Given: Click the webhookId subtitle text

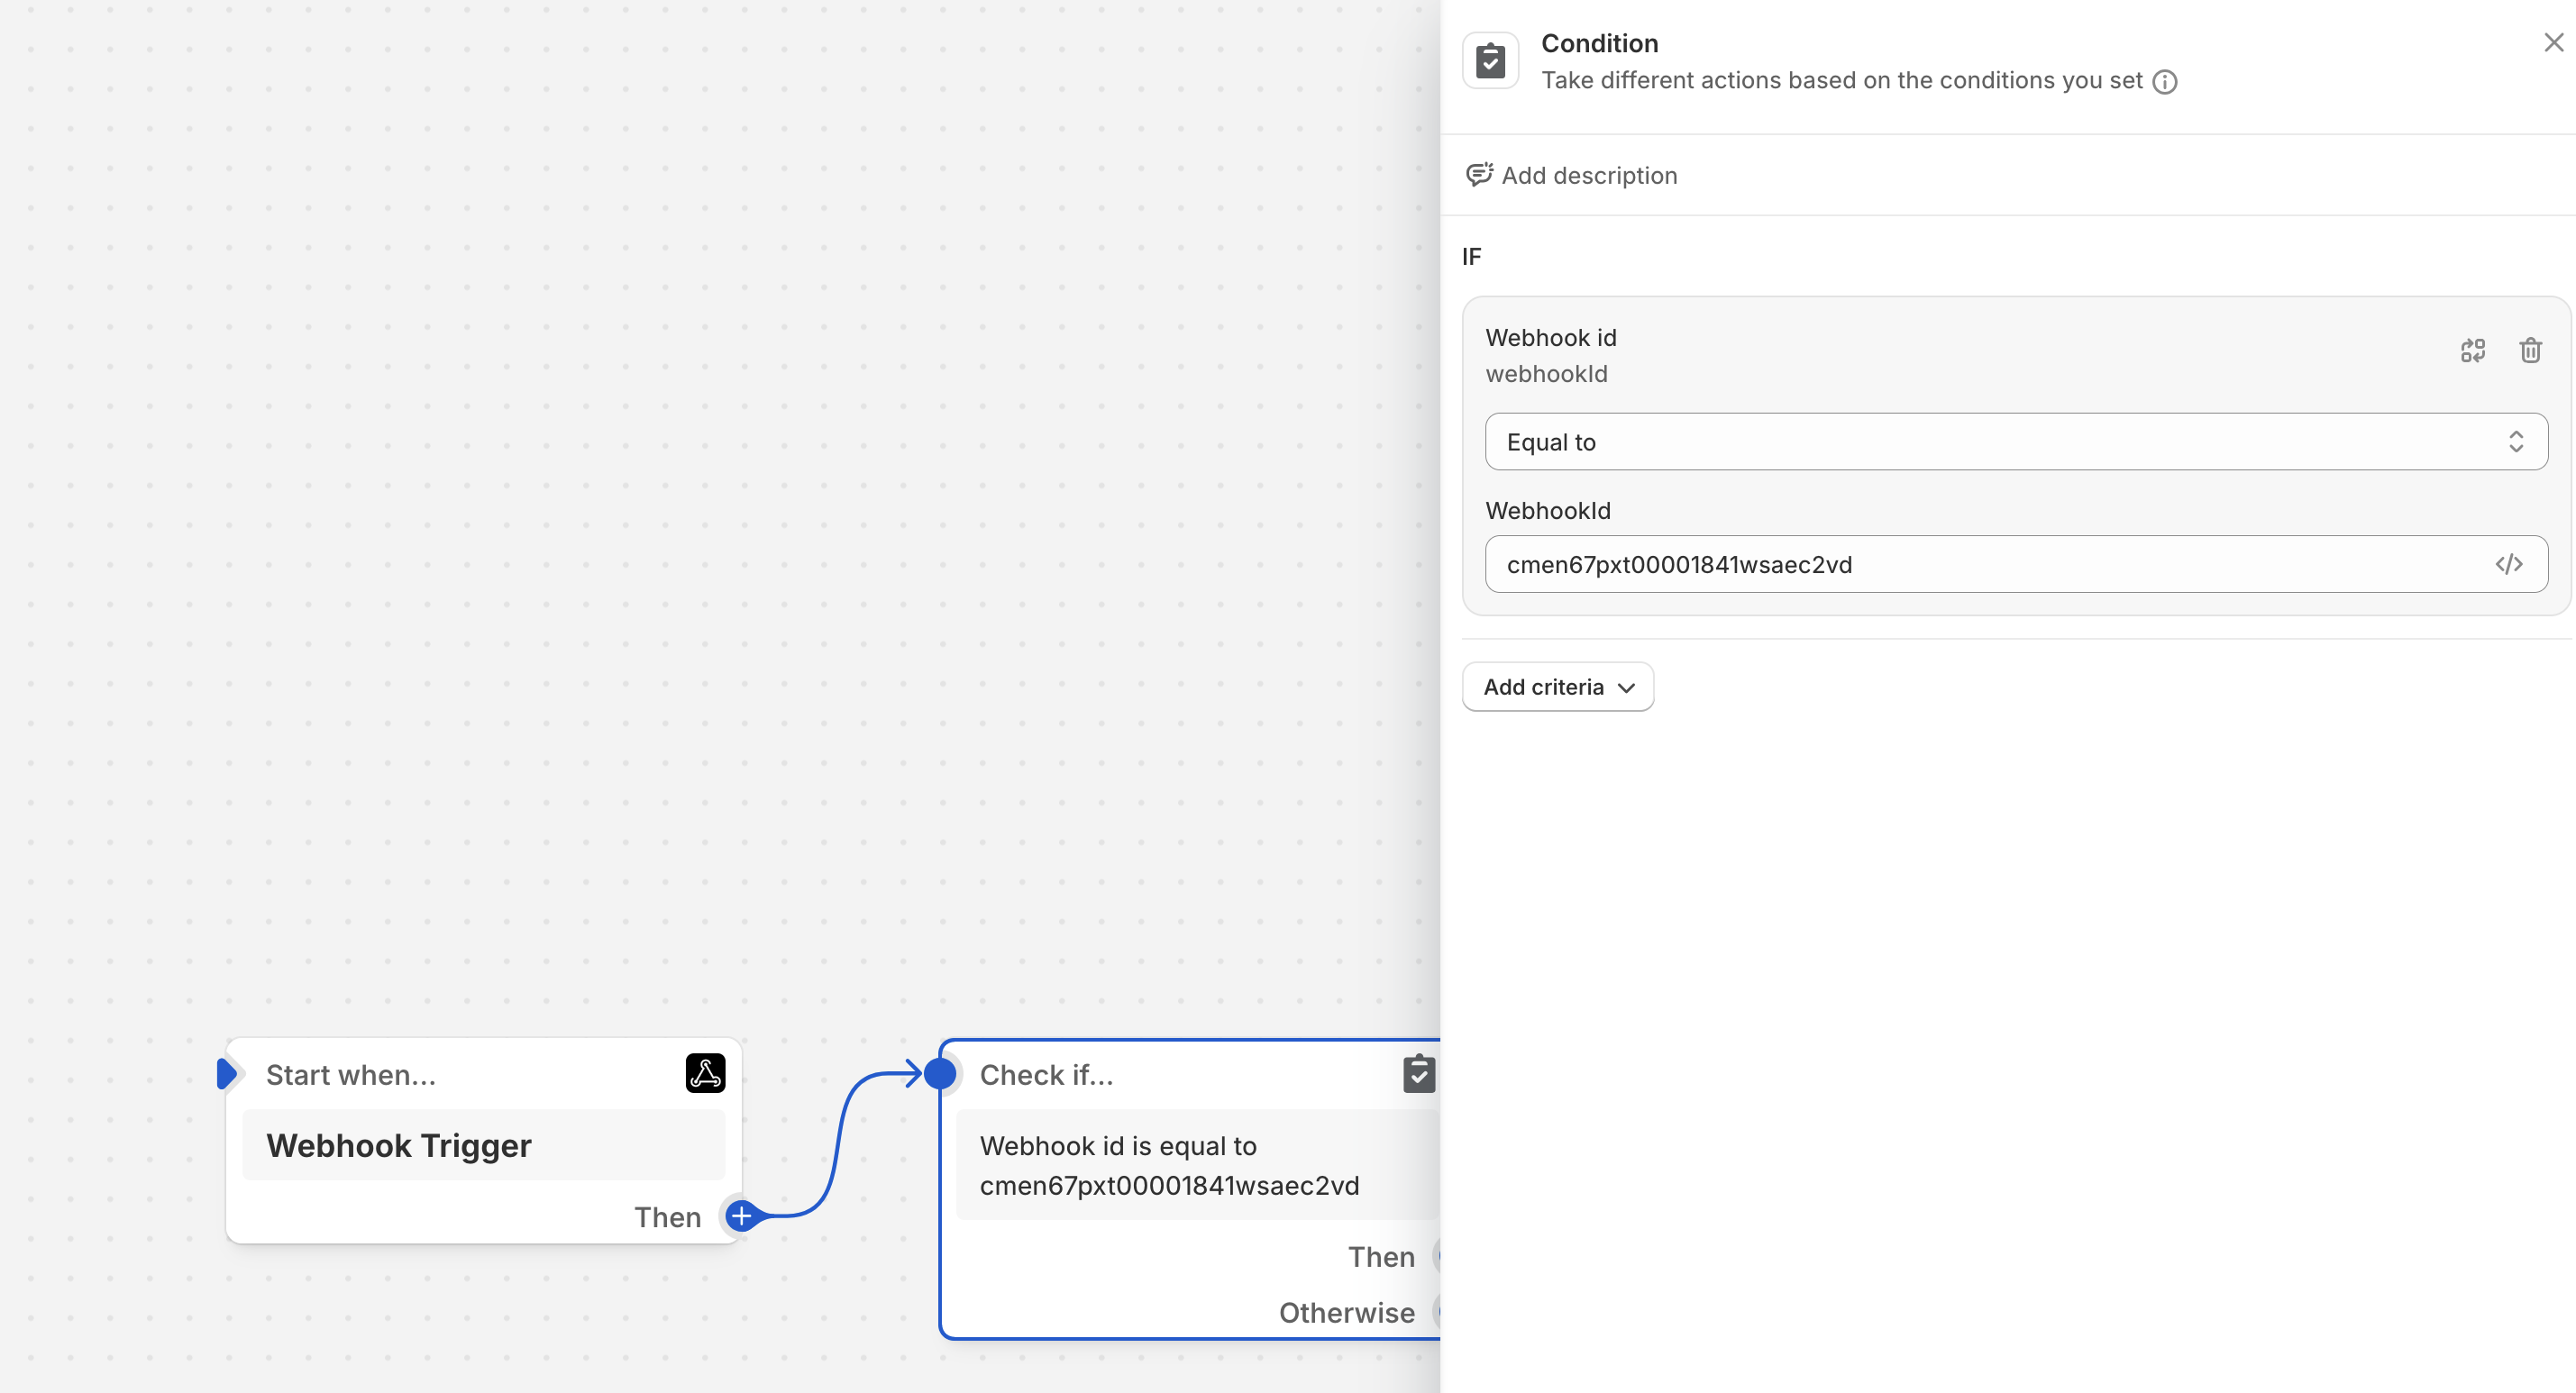Looking at the screenshot, I should 1546,374.
